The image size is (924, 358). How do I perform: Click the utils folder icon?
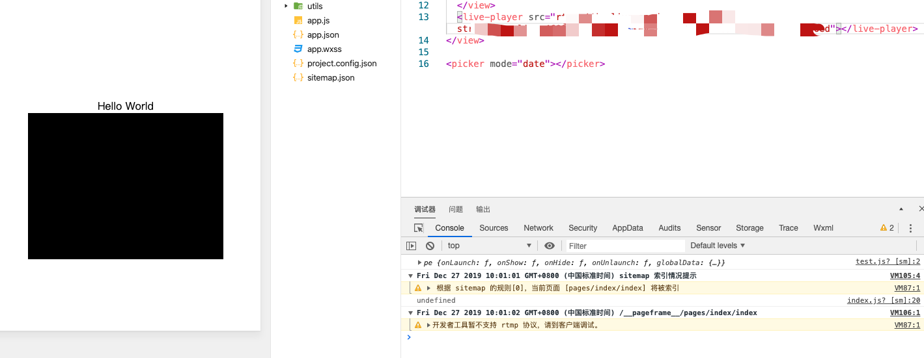pos(298,6)
